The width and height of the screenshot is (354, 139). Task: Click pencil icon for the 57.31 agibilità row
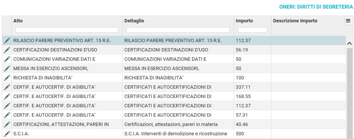(x=7, y=115)
